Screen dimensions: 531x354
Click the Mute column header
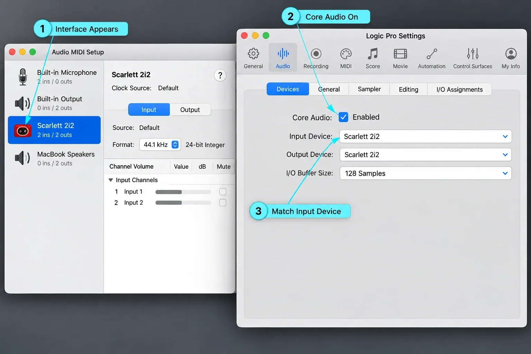pyautogui.click(x=224, y=167)
